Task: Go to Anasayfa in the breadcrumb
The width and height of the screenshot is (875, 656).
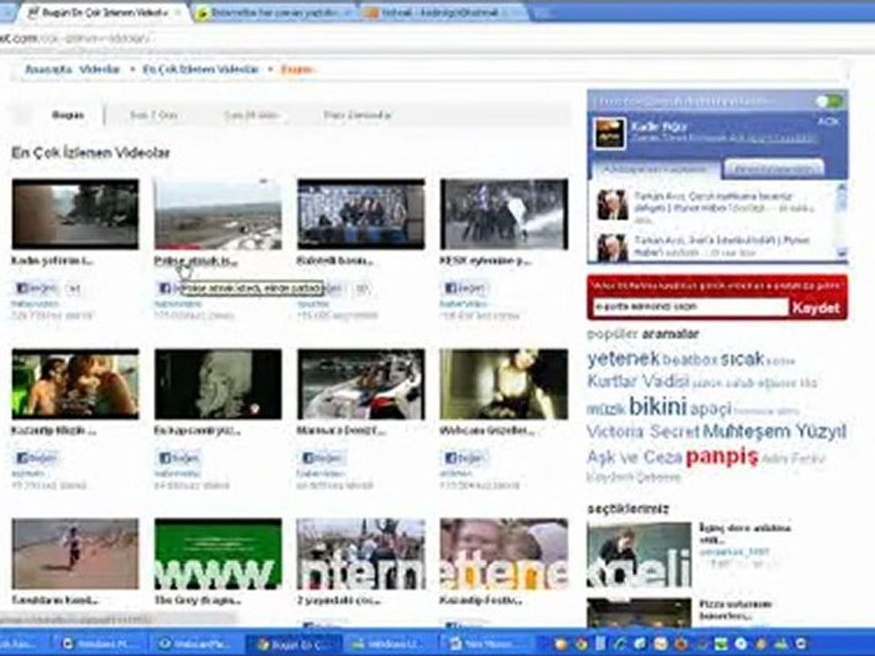Action: [x=48, y=69]
